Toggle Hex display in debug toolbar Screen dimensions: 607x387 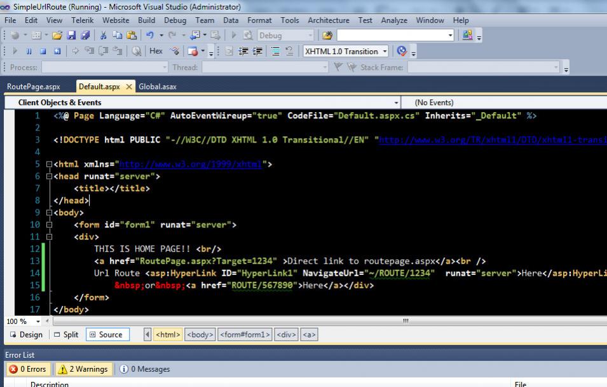[156, 52]
